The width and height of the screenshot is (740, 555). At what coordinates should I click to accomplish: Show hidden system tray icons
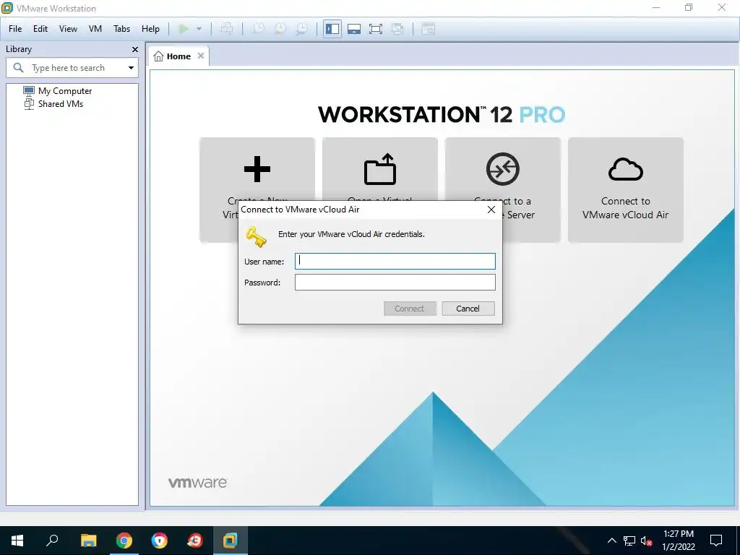tap(611, 541)
